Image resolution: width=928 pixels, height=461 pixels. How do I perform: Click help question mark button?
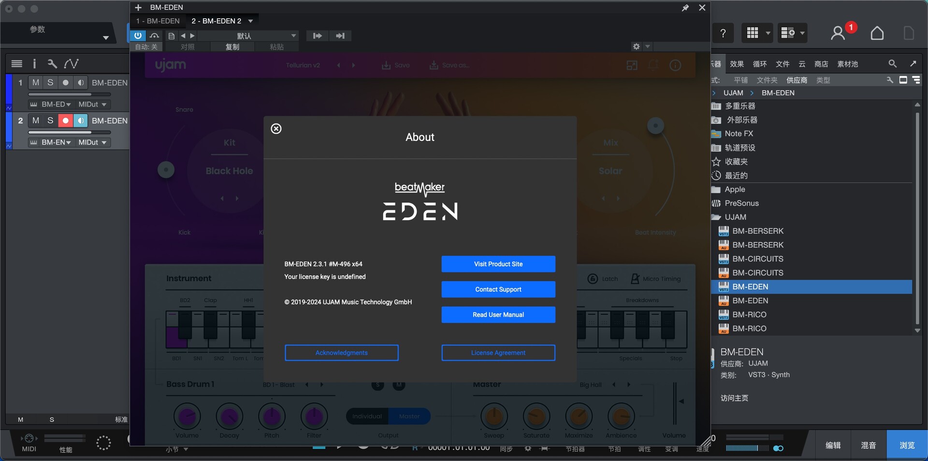[723, 33]
